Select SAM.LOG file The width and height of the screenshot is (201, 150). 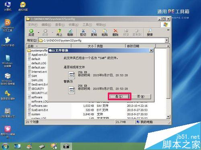(x=35, y=80)
